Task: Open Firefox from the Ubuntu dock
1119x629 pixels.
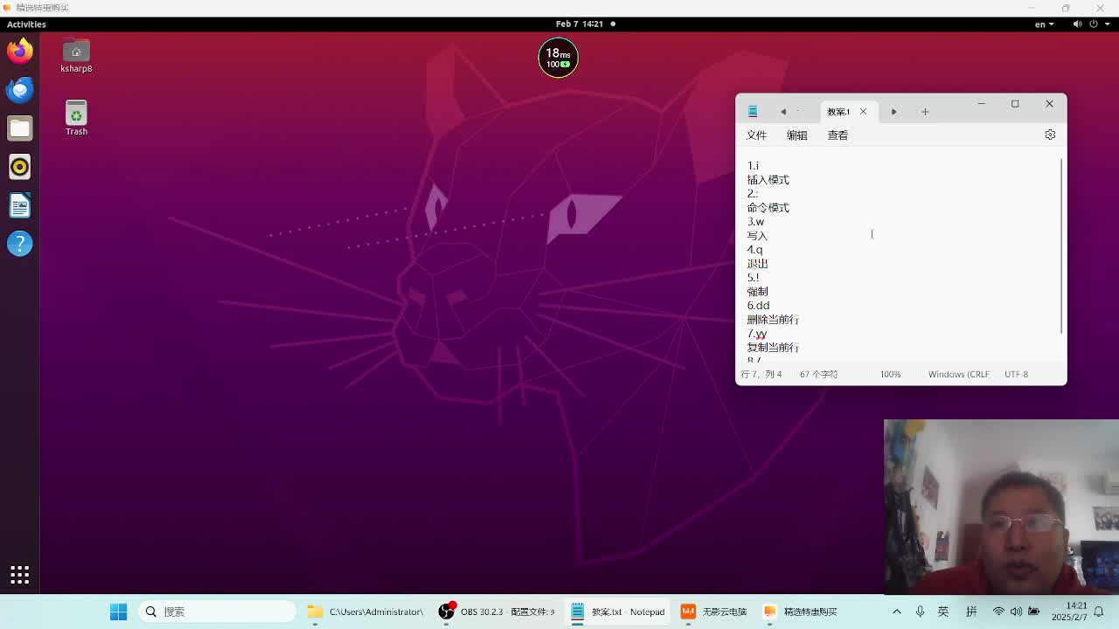Action: click(x=19, y=51)
